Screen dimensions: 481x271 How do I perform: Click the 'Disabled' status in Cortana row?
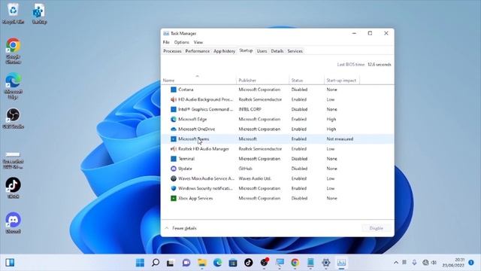(299, 90)
